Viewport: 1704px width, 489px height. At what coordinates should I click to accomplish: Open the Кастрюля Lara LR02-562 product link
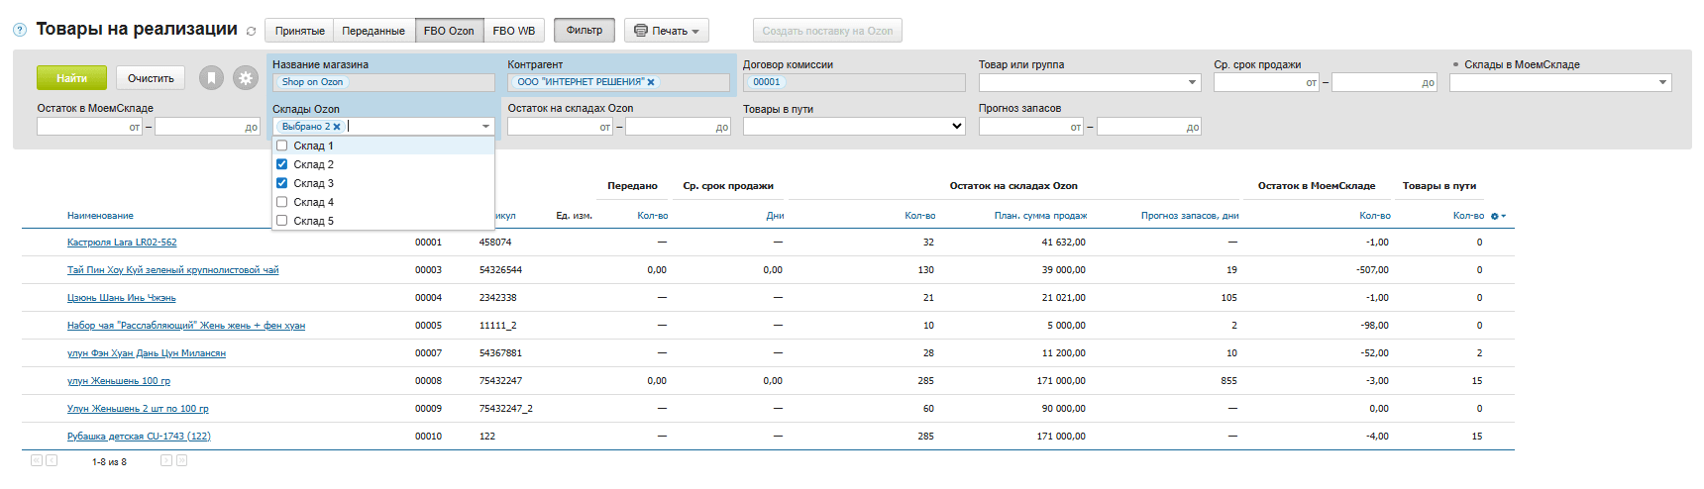122,243
